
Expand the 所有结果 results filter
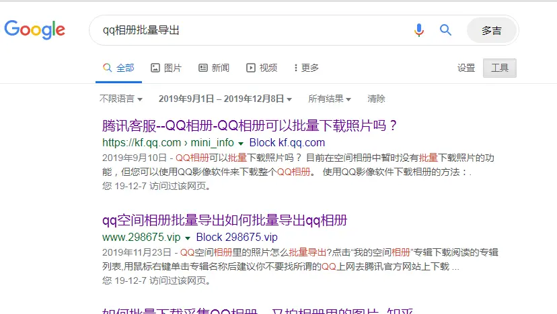[330, 99]
